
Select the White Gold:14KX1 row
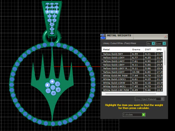pyautogui.click(x=132, y=87)
